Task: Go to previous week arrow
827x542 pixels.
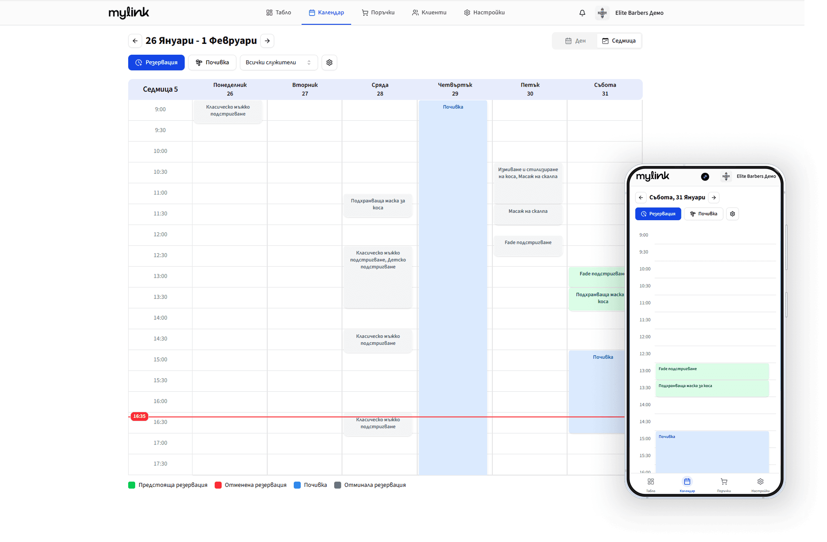Action: click(x=135, y=41)
